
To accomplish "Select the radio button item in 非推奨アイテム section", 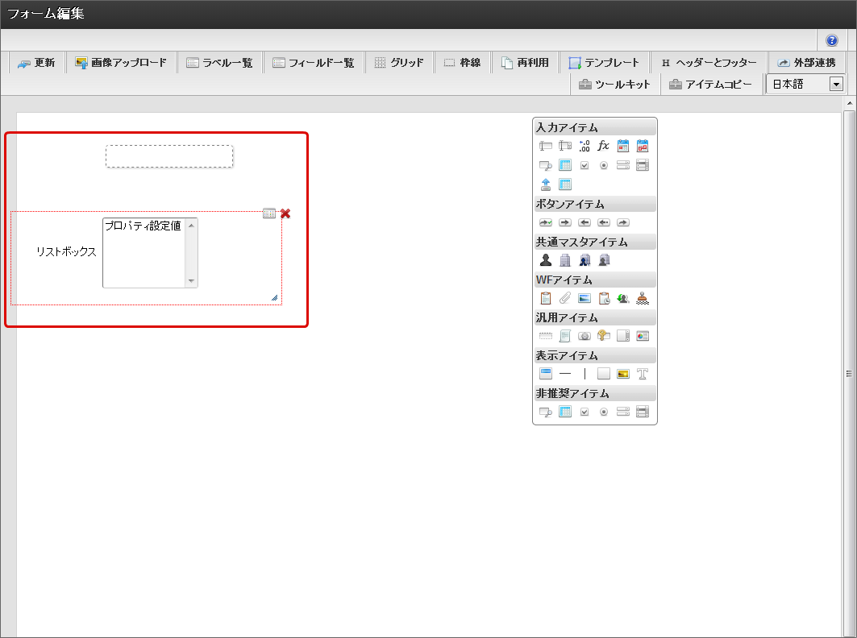I will tap(603, 412).
